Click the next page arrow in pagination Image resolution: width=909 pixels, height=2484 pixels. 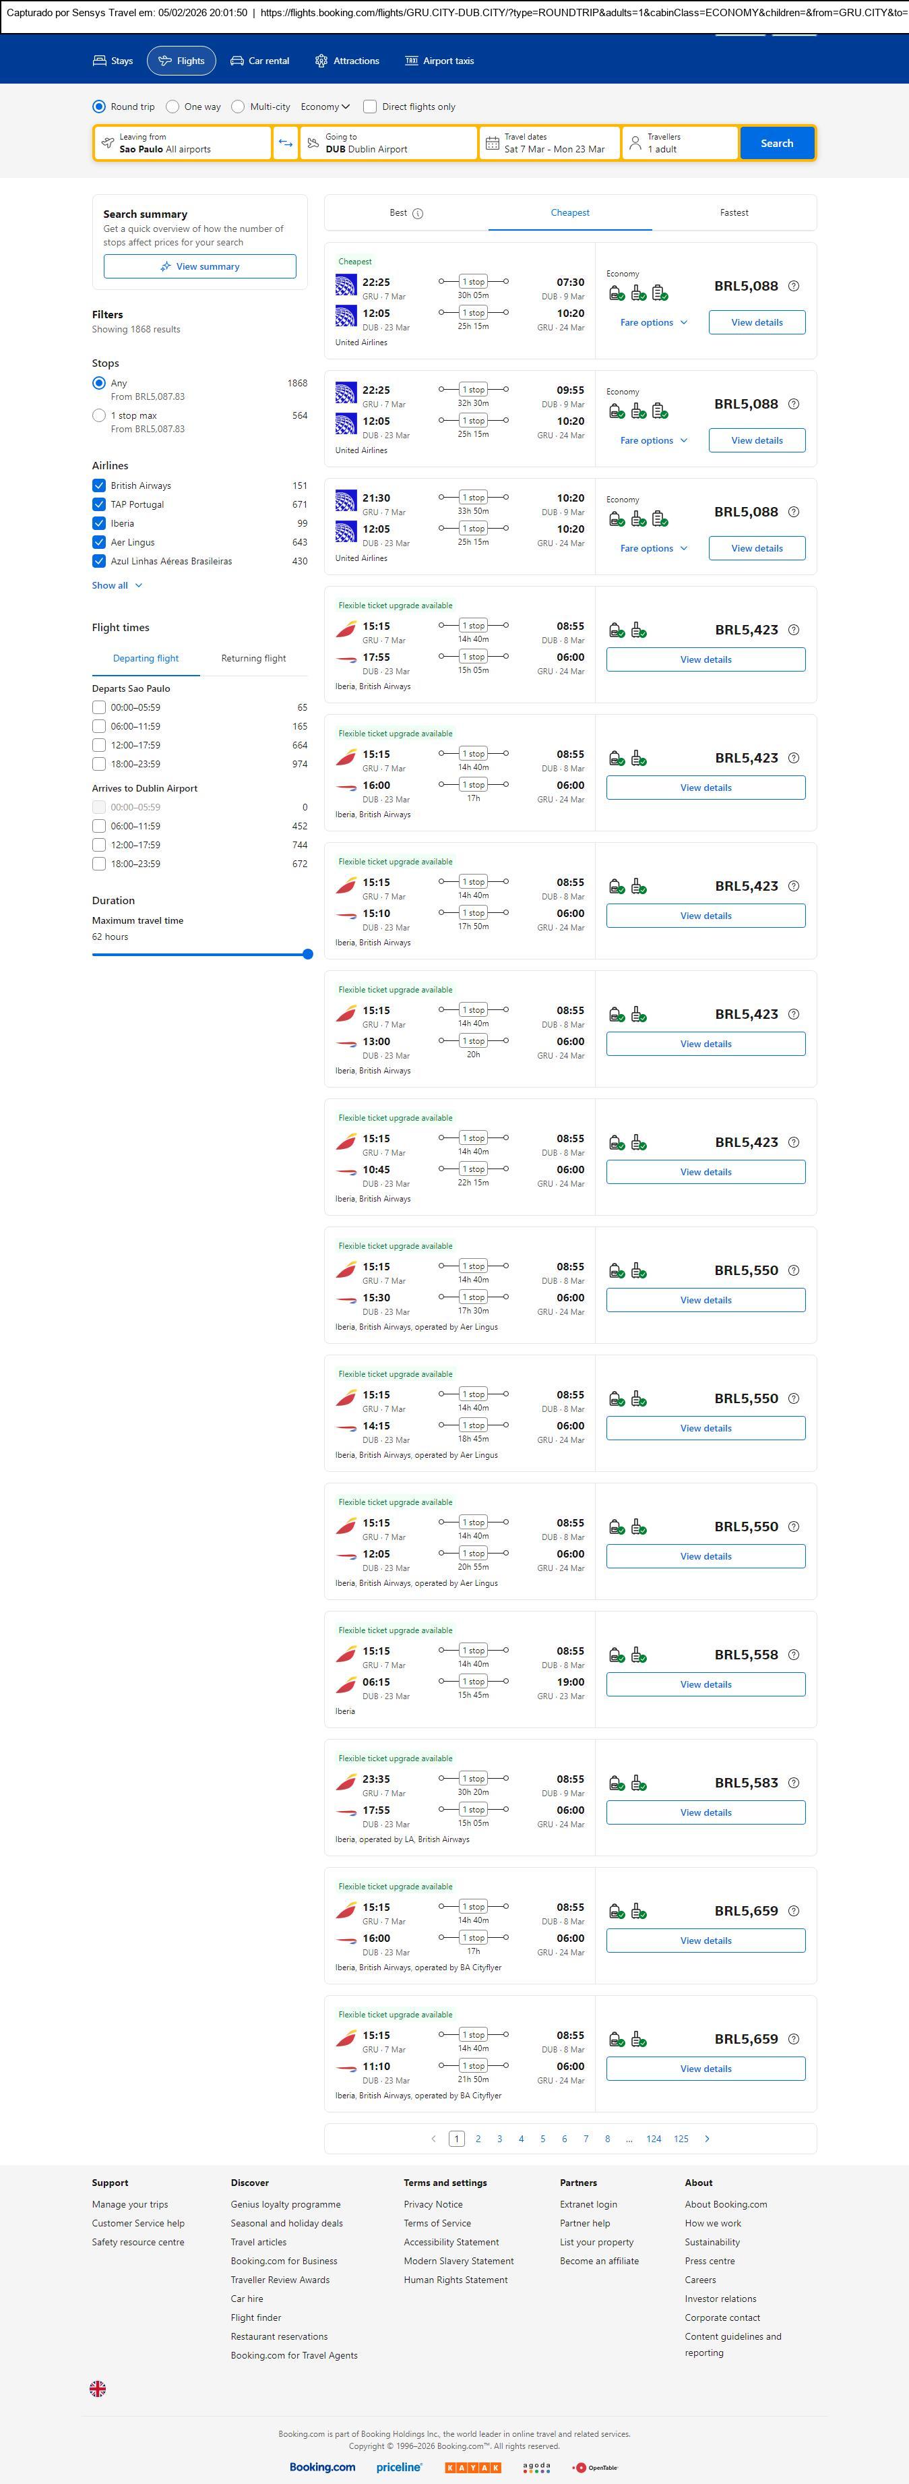(707, 2139)
